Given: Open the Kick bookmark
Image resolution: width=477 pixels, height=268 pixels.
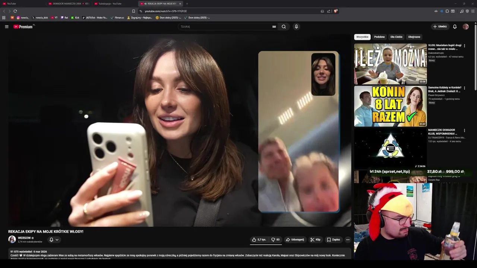Looking at the screenshot, I should click(75, 17).
